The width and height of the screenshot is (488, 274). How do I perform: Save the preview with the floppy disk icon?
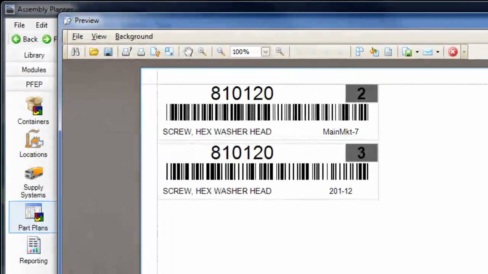[x=108, y=52]
